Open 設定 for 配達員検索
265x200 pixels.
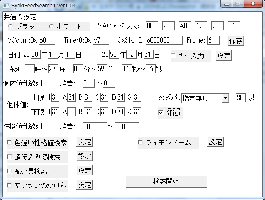pyautogui.click(x=85, y=171)
